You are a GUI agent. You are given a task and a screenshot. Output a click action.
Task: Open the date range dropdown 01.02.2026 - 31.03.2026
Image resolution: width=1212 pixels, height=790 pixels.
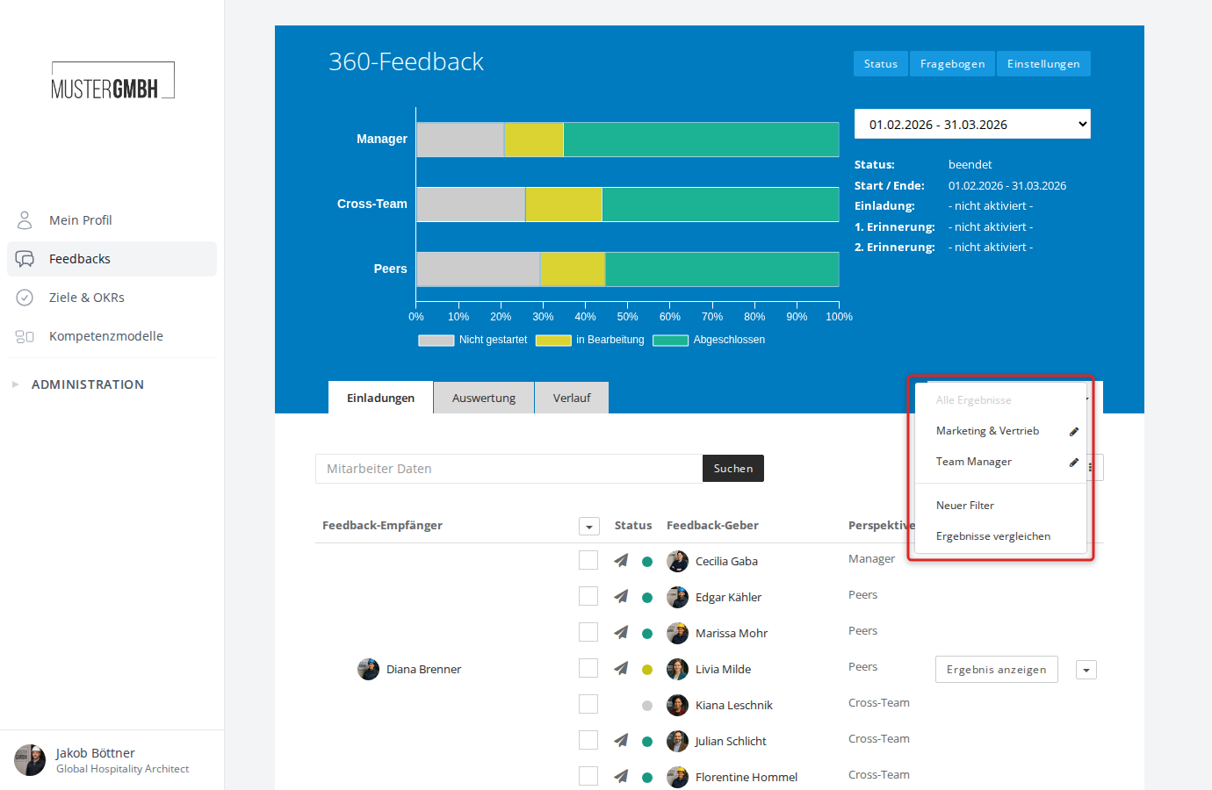pos(972,124)
